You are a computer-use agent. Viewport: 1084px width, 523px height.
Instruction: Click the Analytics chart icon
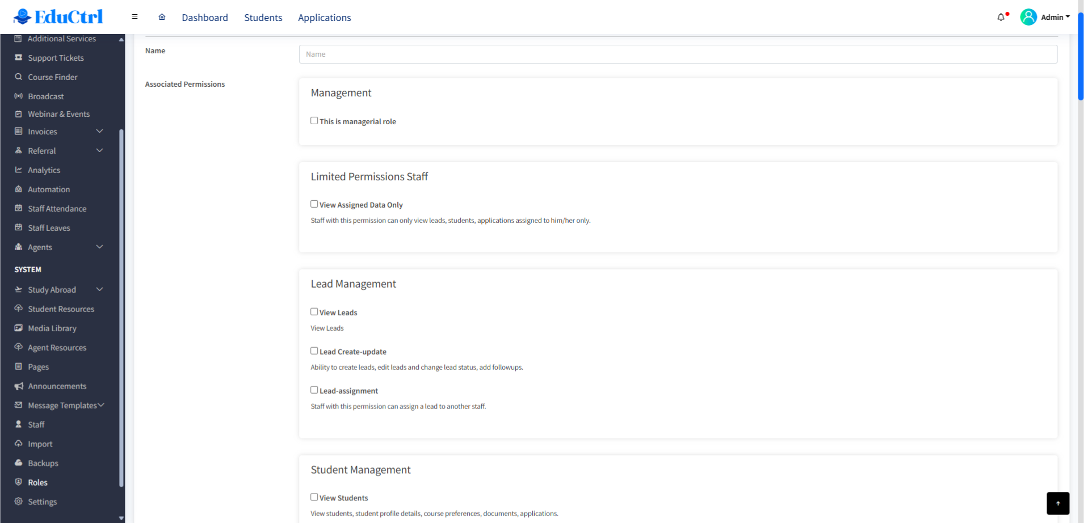point(19,170)
